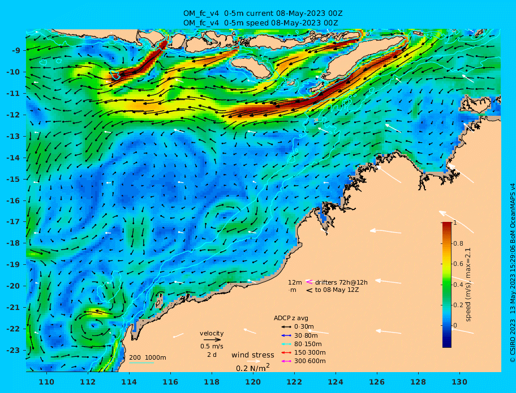This screenshot has width=516, height=393.
Task: Click the cyan 80-150m ADCP legend arrow
Action: [287, 344]
